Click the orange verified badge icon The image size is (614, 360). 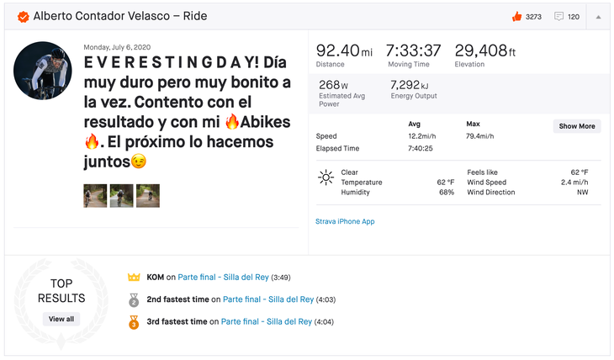click(23, 16)
